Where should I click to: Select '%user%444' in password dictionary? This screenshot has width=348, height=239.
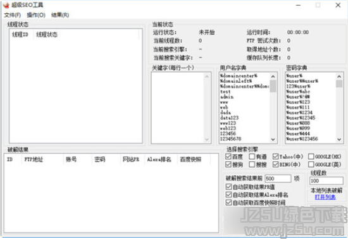tap(298, 133)
